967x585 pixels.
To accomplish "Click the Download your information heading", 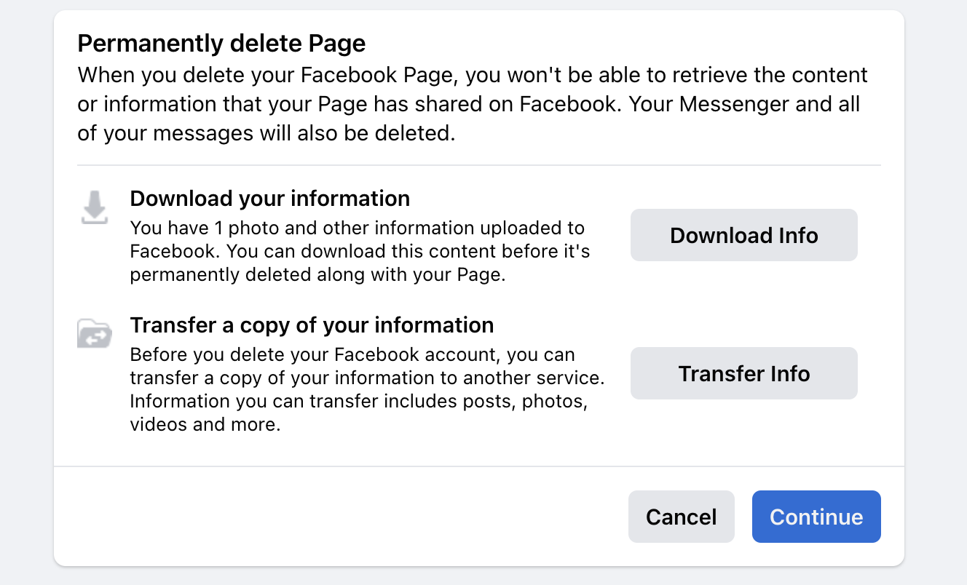I will 269,198.
